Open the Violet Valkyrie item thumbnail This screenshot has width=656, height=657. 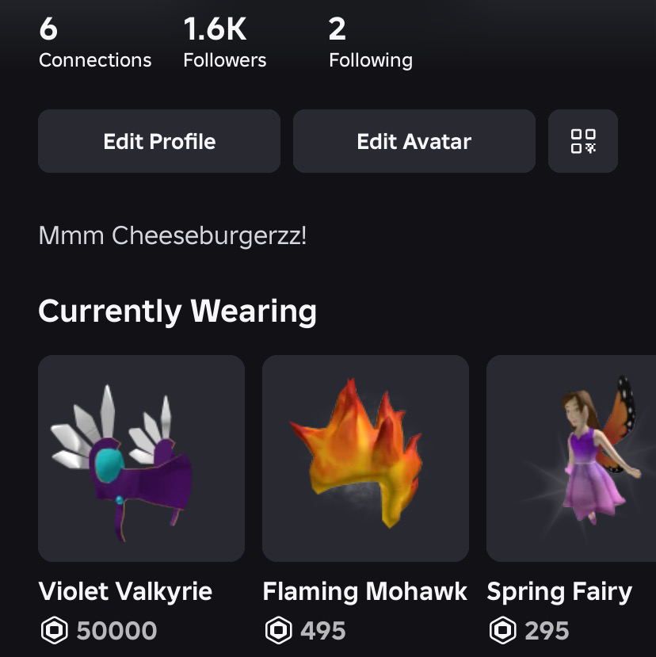(x=141, y=458)
